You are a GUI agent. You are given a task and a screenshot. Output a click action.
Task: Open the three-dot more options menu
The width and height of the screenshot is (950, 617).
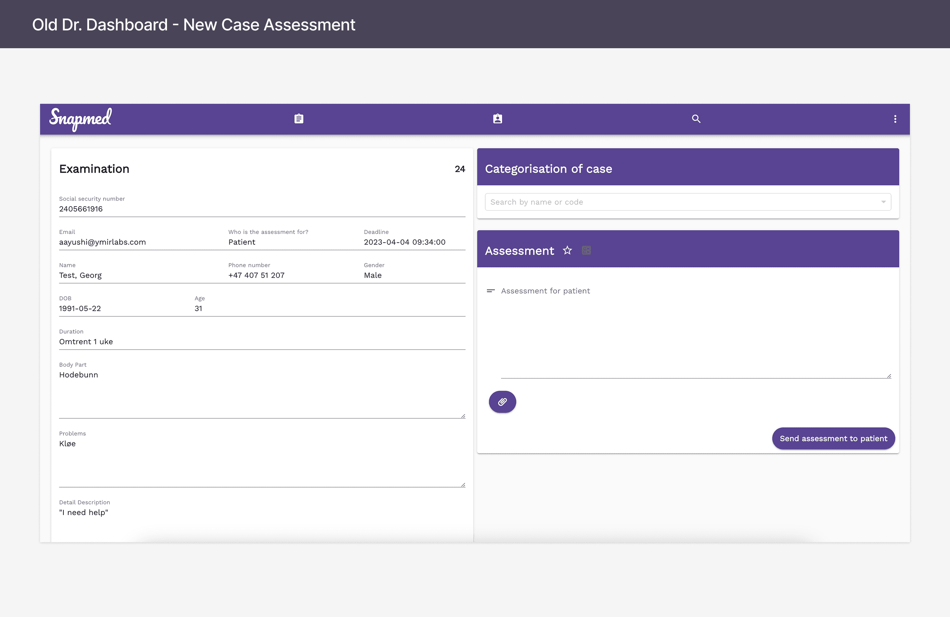point(895,119)
